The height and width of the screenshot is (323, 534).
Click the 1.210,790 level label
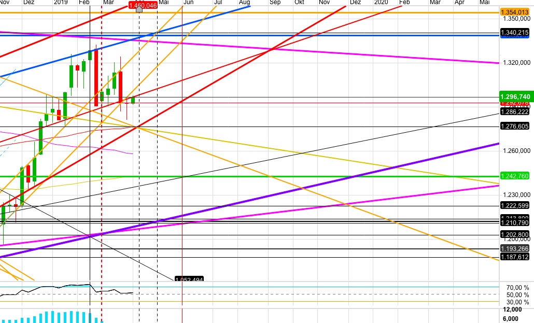click(515, 223)
